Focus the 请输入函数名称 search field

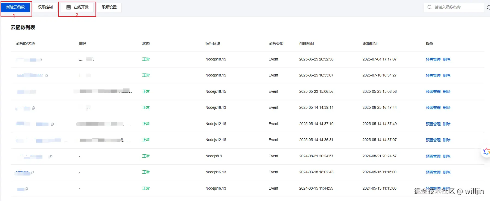[454, 7]
